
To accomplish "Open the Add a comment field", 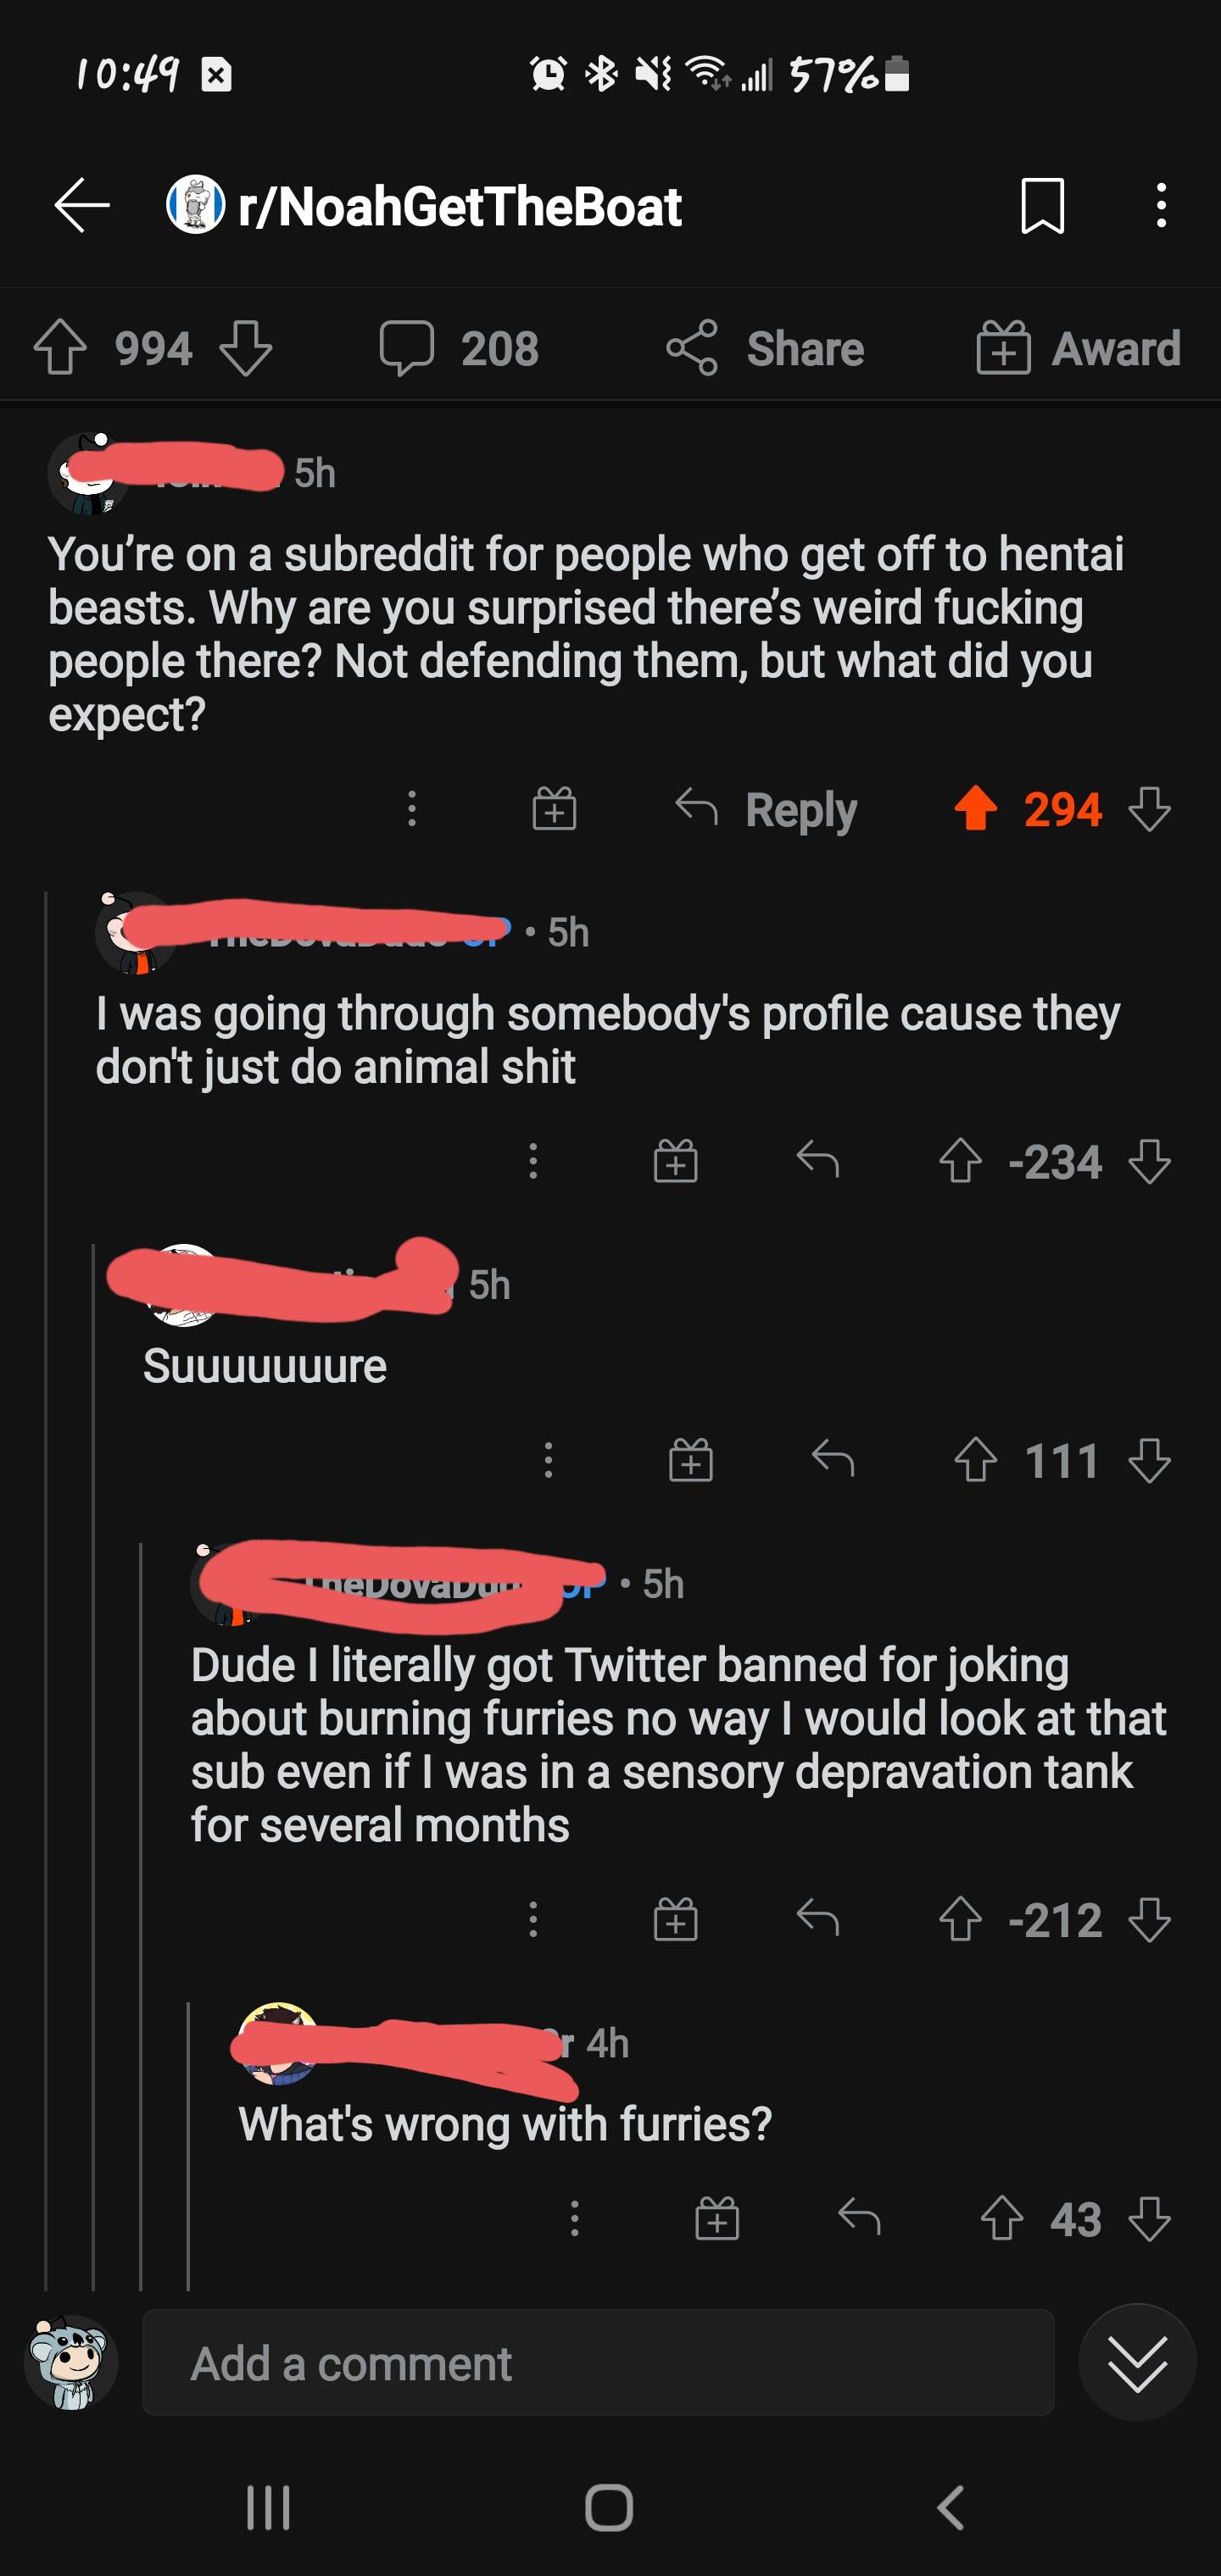I will [x=598, y=2364].
